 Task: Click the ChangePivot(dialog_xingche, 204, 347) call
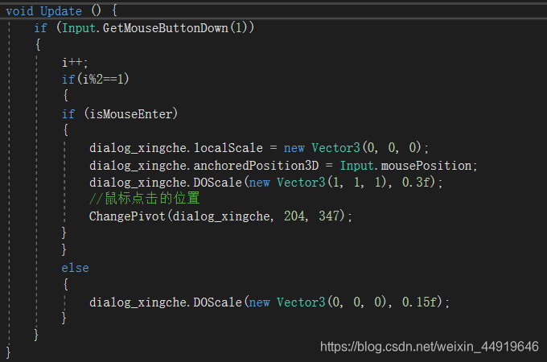pos(220,216)
